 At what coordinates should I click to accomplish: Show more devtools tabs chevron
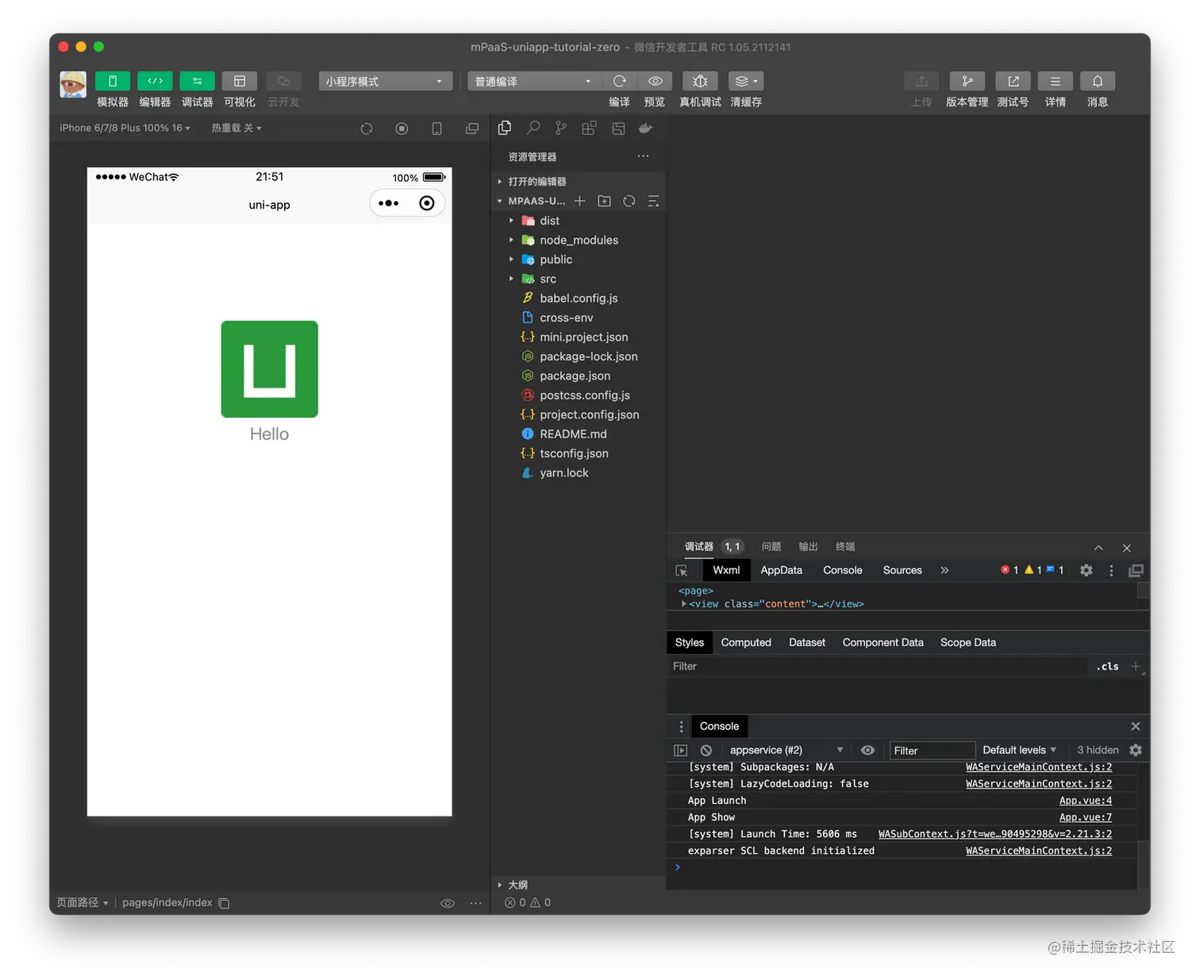click(x=944, y=570)
